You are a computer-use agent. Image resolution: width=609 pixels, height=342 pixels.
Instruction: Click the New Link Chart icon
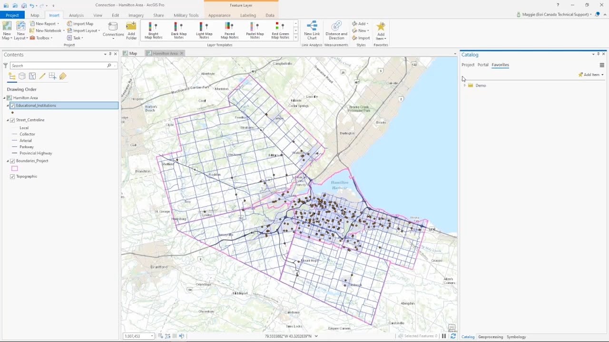point(312,27)
